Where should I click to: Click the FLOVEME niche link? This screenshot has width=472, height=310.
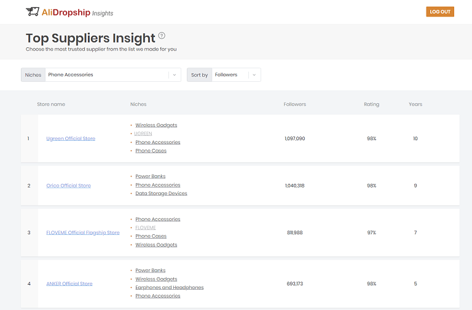coord(146,228)
